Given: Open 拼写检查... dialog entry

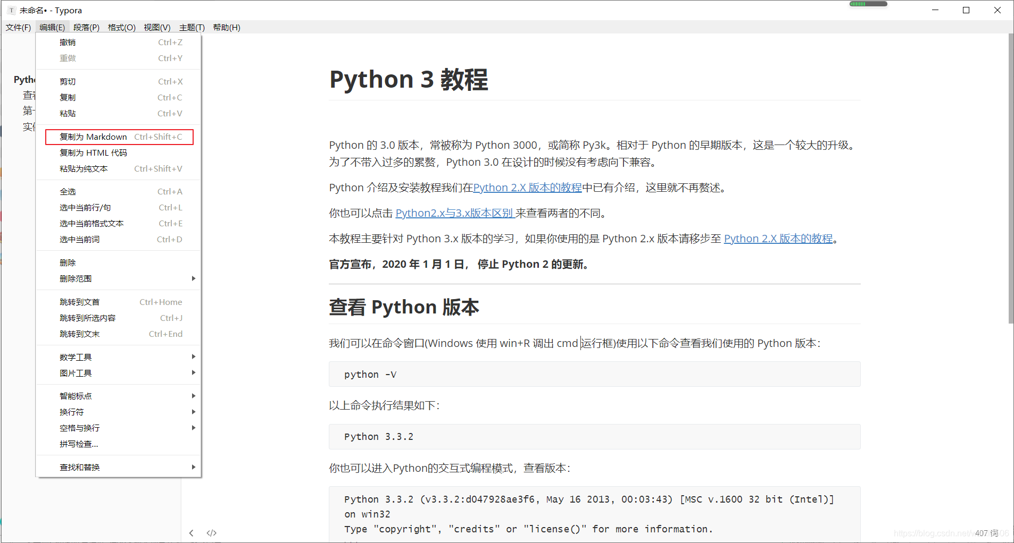Looking at the screenshot, I should 119,444.
